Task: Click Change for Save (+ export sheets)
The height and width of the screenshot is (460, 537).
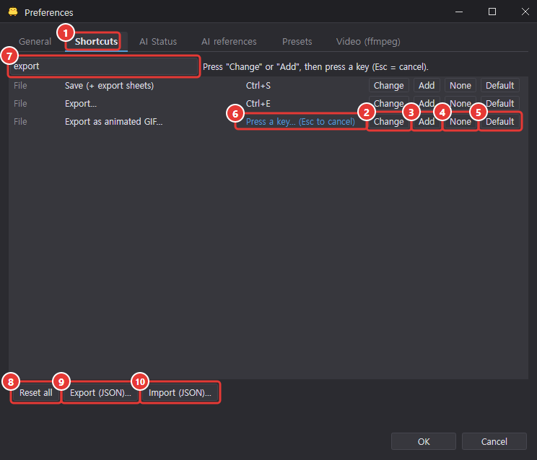Action: pos(389,86)
